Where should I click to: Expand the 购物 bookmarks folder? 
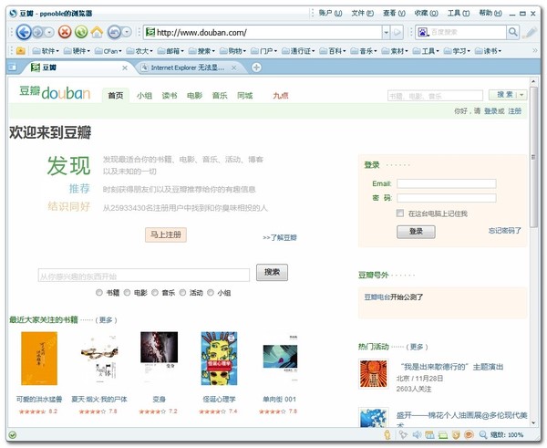(x=232, y=51)
